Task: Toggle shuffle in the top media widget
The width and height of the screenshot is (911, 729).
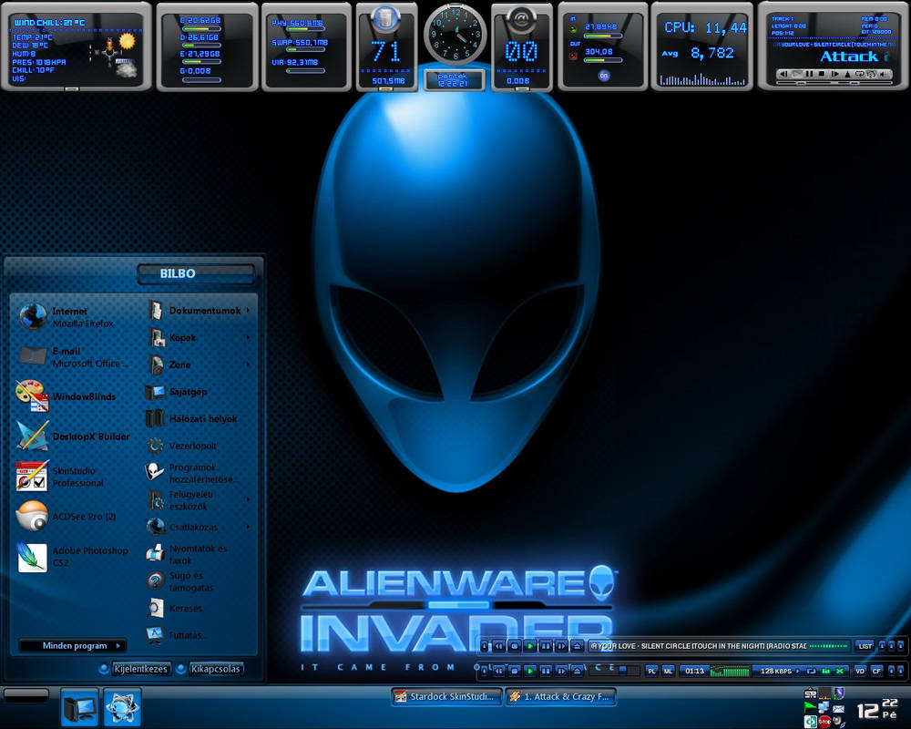Action: (x=871, y=74)
